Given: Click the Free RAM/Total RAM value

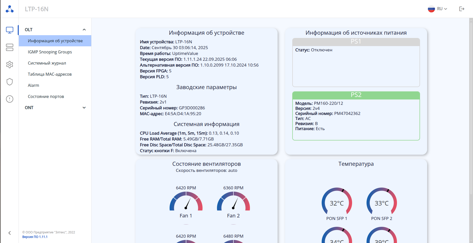Looking at the screenshot, I should click(x=198, y=139).
